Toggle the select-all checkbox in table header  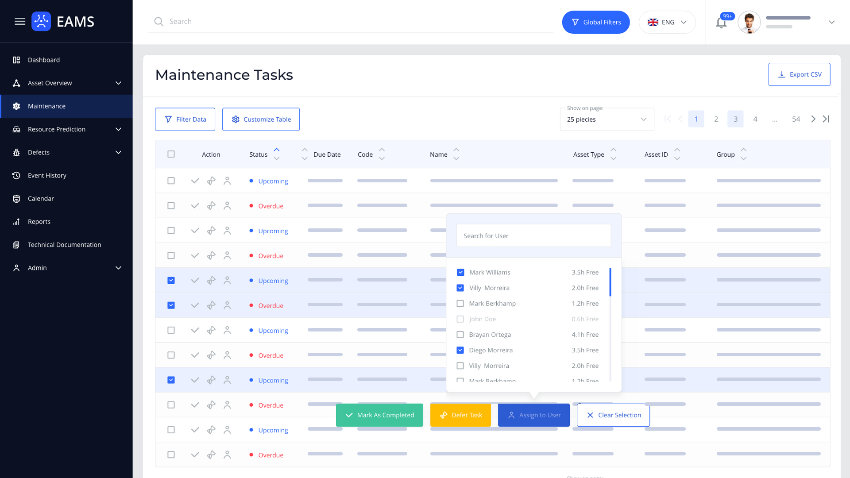171,154
